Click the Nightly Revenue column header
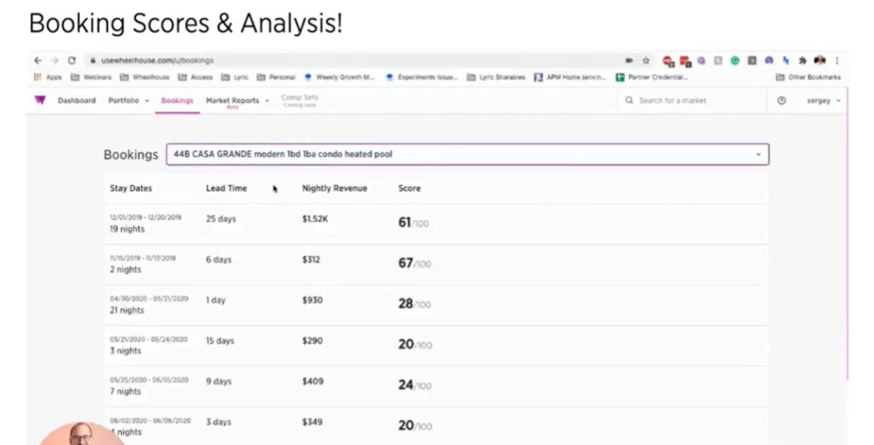 (335, 188)
